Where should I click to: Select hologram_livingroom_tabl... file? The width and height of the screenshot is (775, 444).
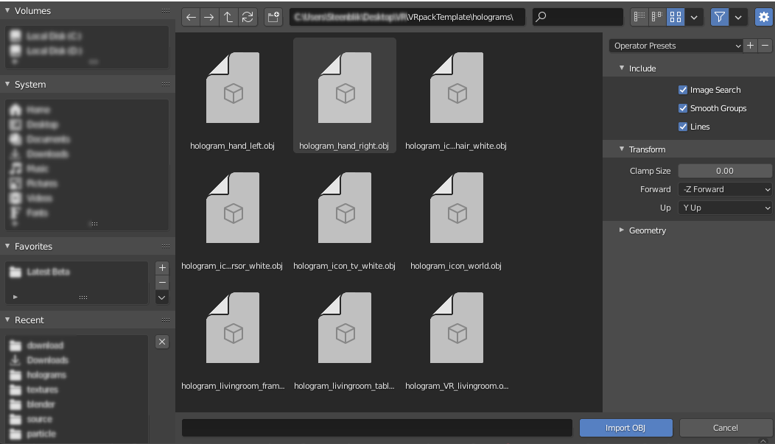pos(345,335)
